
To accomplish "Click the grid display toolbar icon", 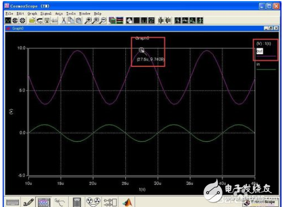I will pyautogui.click(x=136, y=21).
